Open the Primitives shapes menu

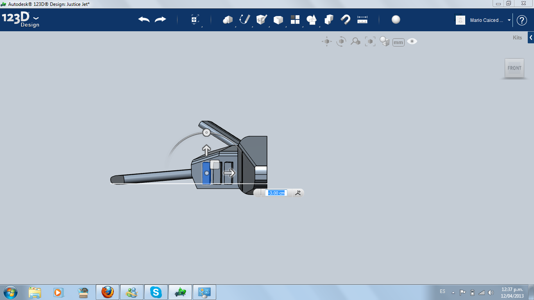pyautogui.click(x=228, y=20)
